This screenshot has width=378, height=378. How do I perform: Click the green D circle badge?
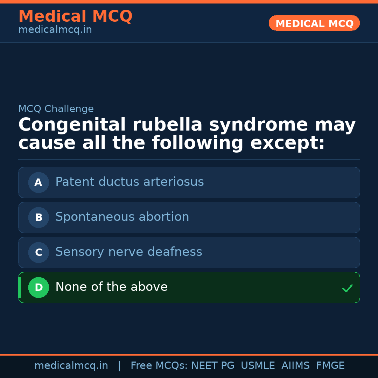pyautogui.click(x=38, y=287)
